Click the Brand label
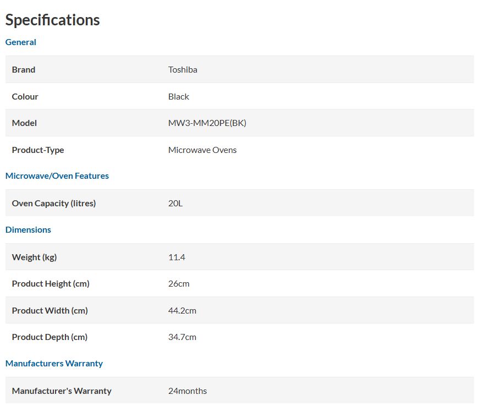 tap(24, 70)
